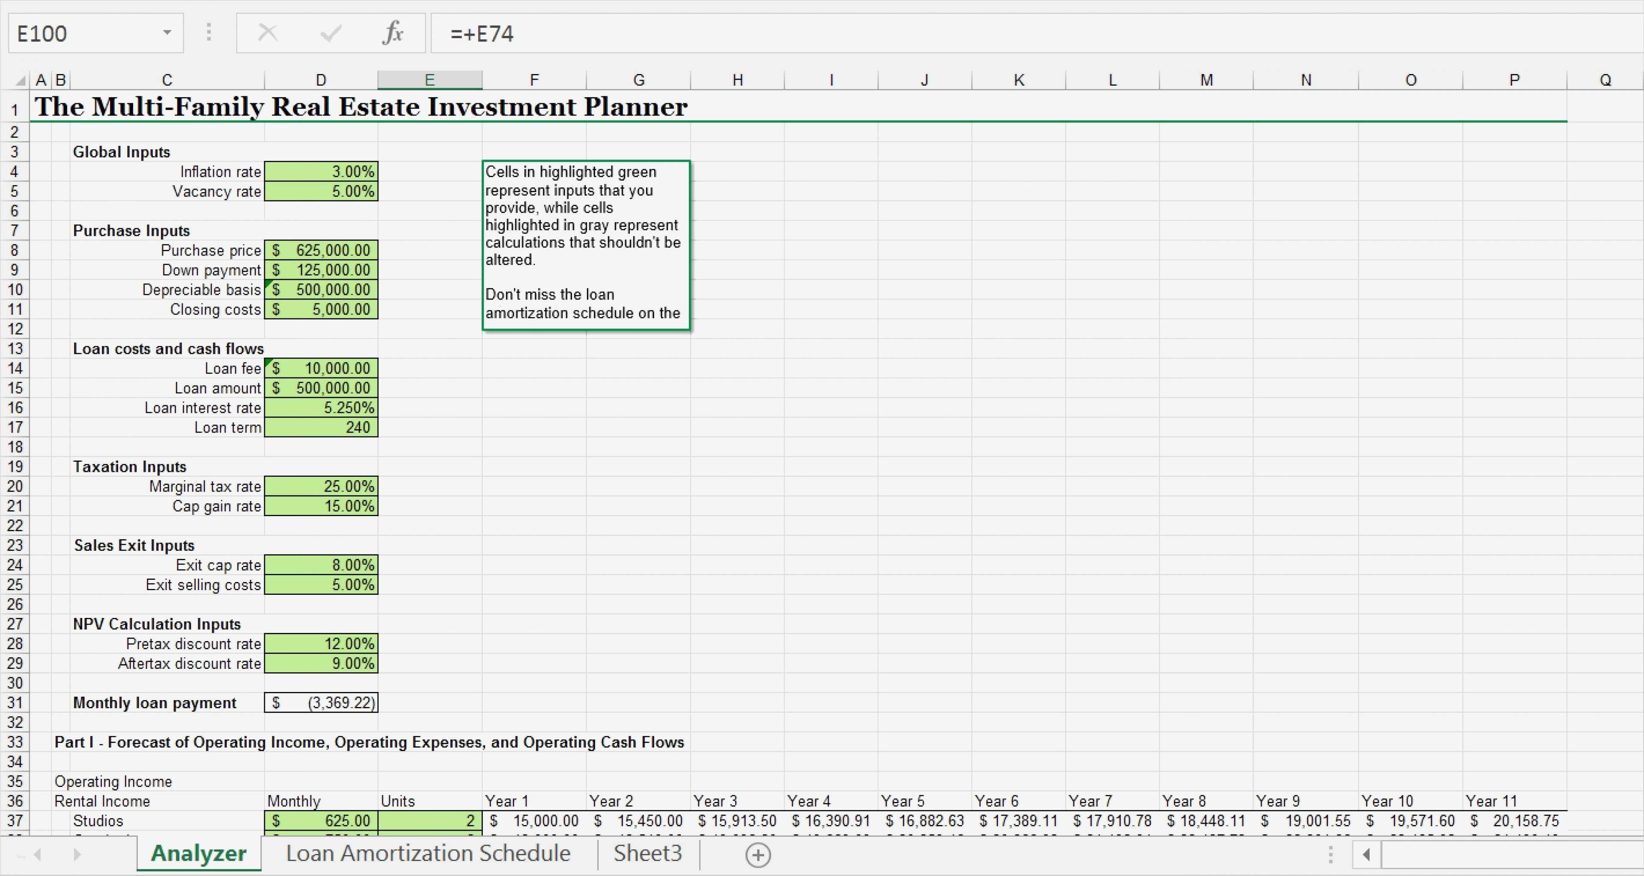Select the Purchase price cell showing 625,000.00
1644x876 pixels.
pyautogui.click(x=321, y=250)
